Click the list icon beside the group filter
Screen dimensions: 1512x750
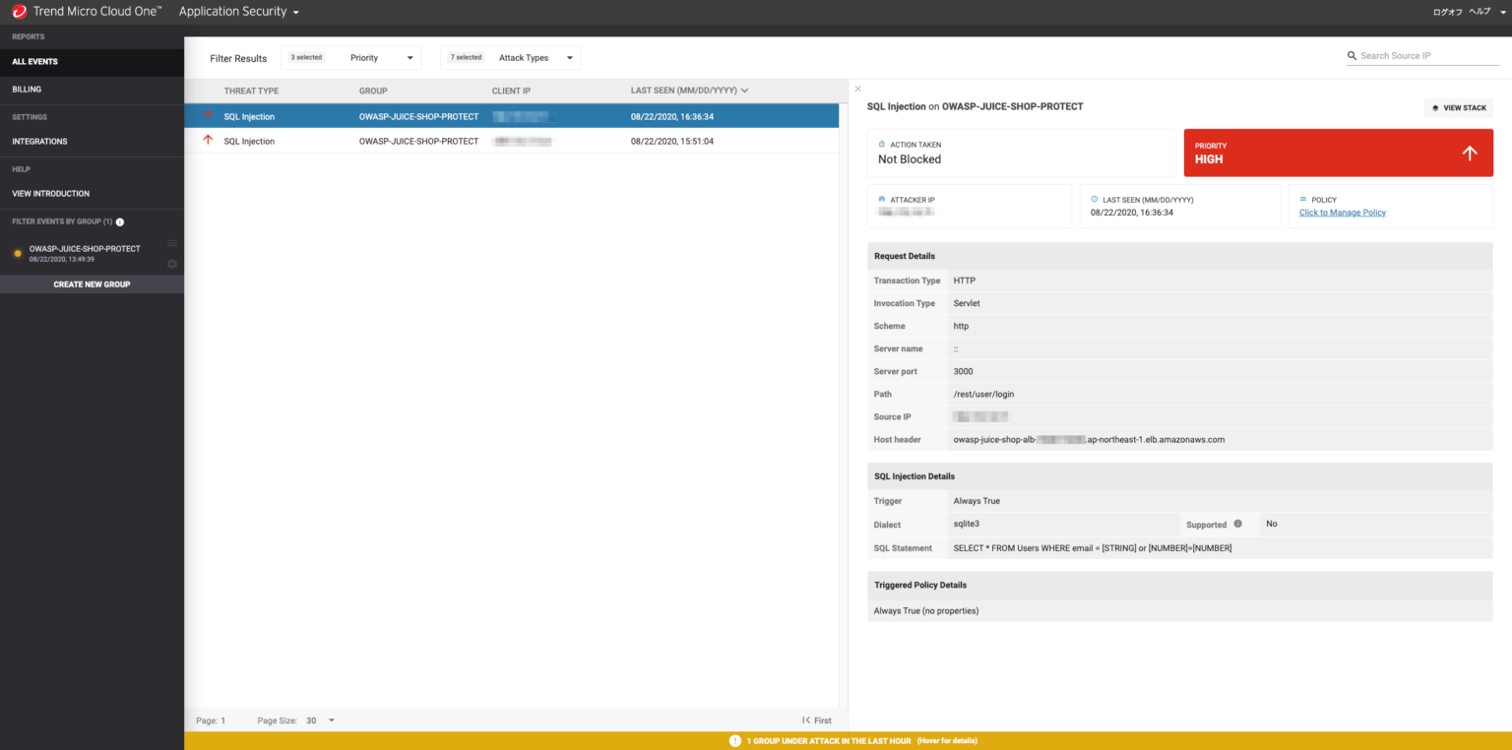[171, 242]
